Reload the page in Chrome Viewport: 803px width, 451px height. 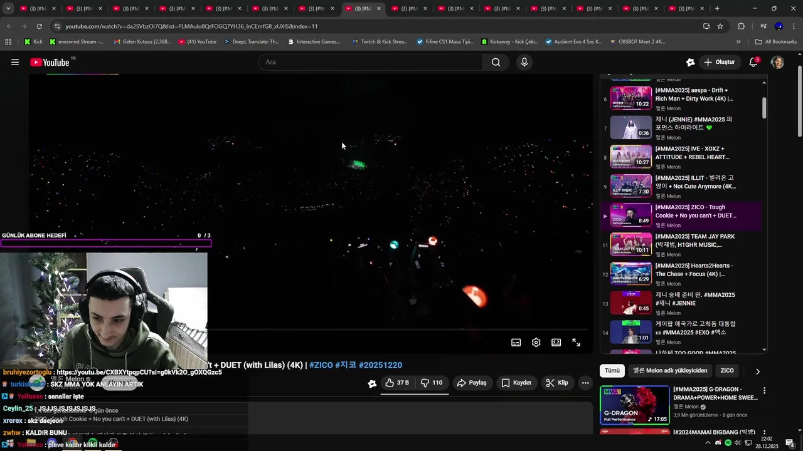[39, 26]
